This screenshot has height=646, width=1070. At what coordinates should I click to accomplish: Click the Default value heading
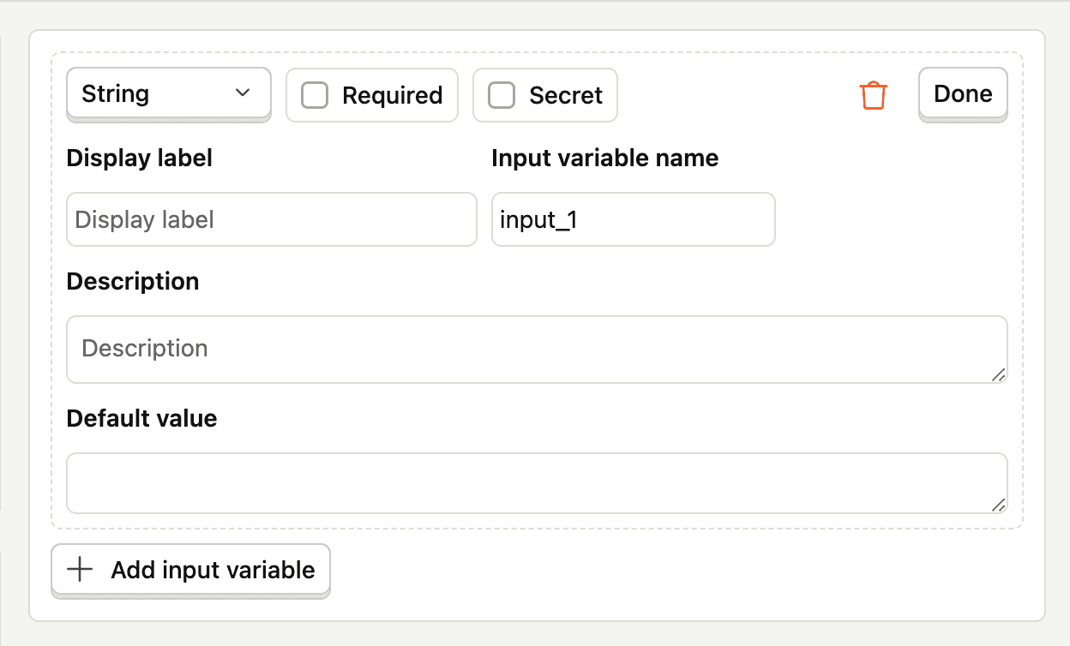click(141, 418)
